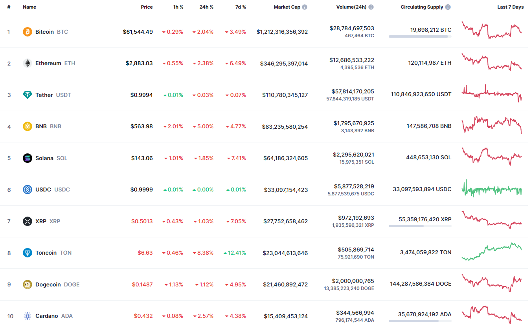Sort by the 24h % column header
The image size is (531, 330).
206,7
